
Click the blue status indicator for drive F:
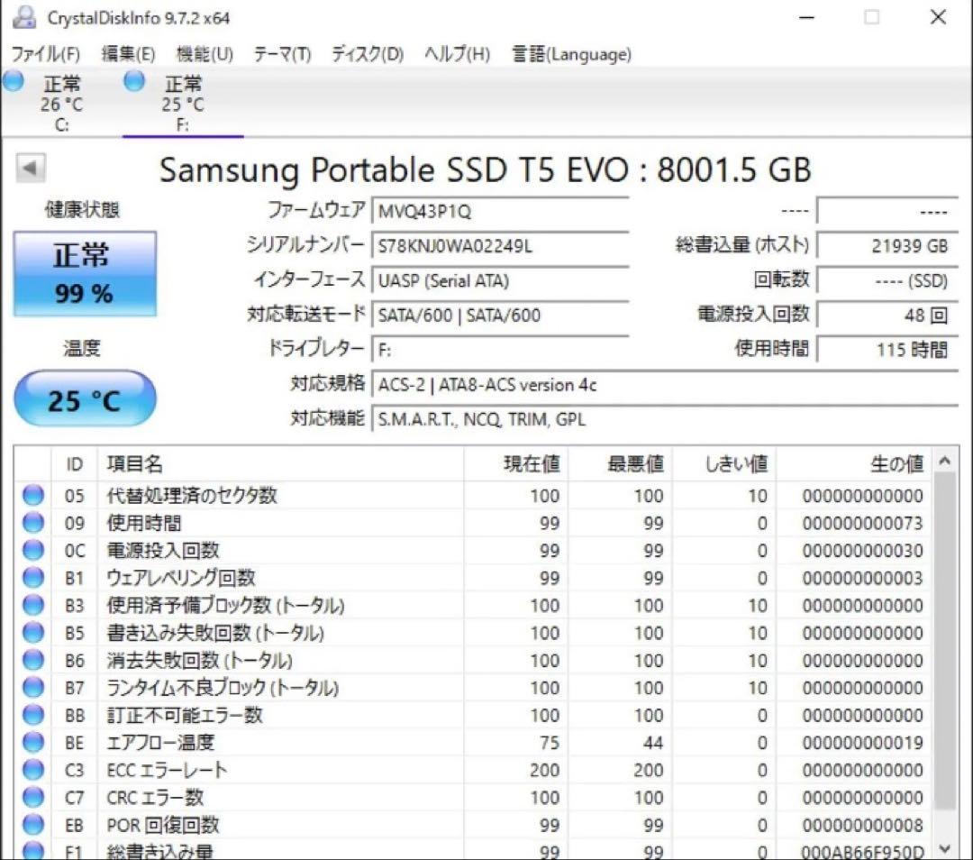click(133, 80)
